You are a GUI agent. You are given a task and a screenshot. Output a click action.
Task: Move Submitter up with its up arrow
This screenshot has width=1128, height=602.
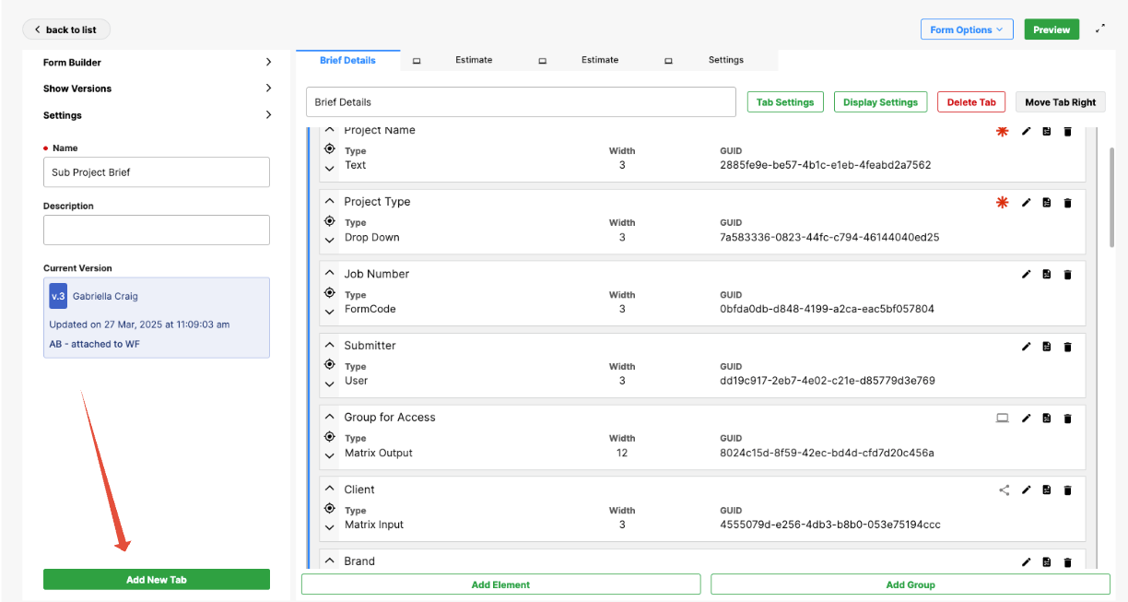point(330,346)
